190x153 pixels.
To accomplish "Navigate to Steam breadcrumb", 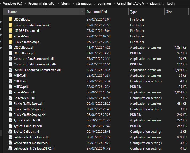I will tap(66, 3).
